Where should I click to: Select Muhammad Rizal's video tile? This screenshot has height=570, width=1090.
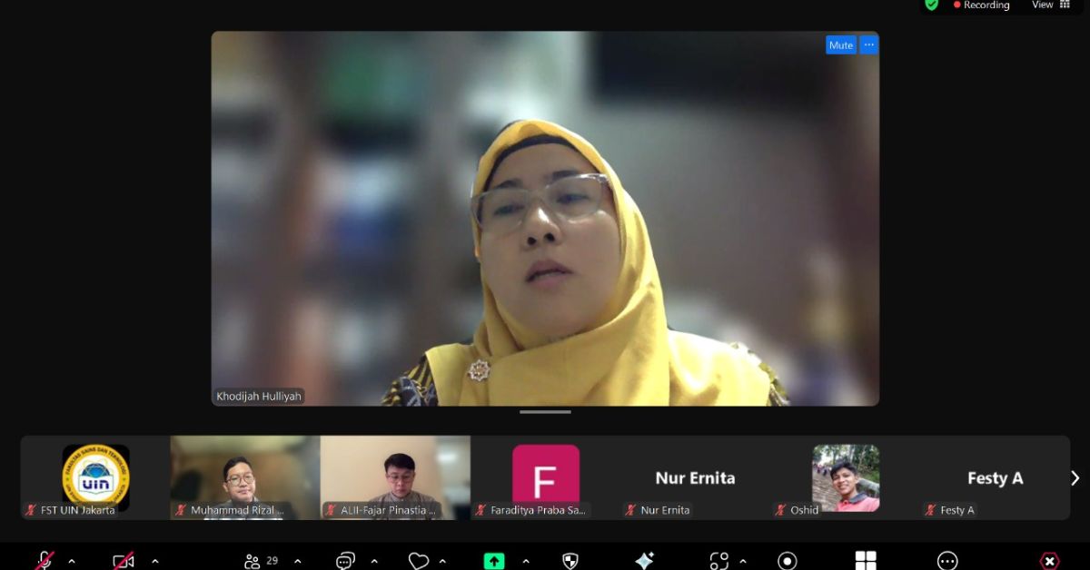coord(245,477)
